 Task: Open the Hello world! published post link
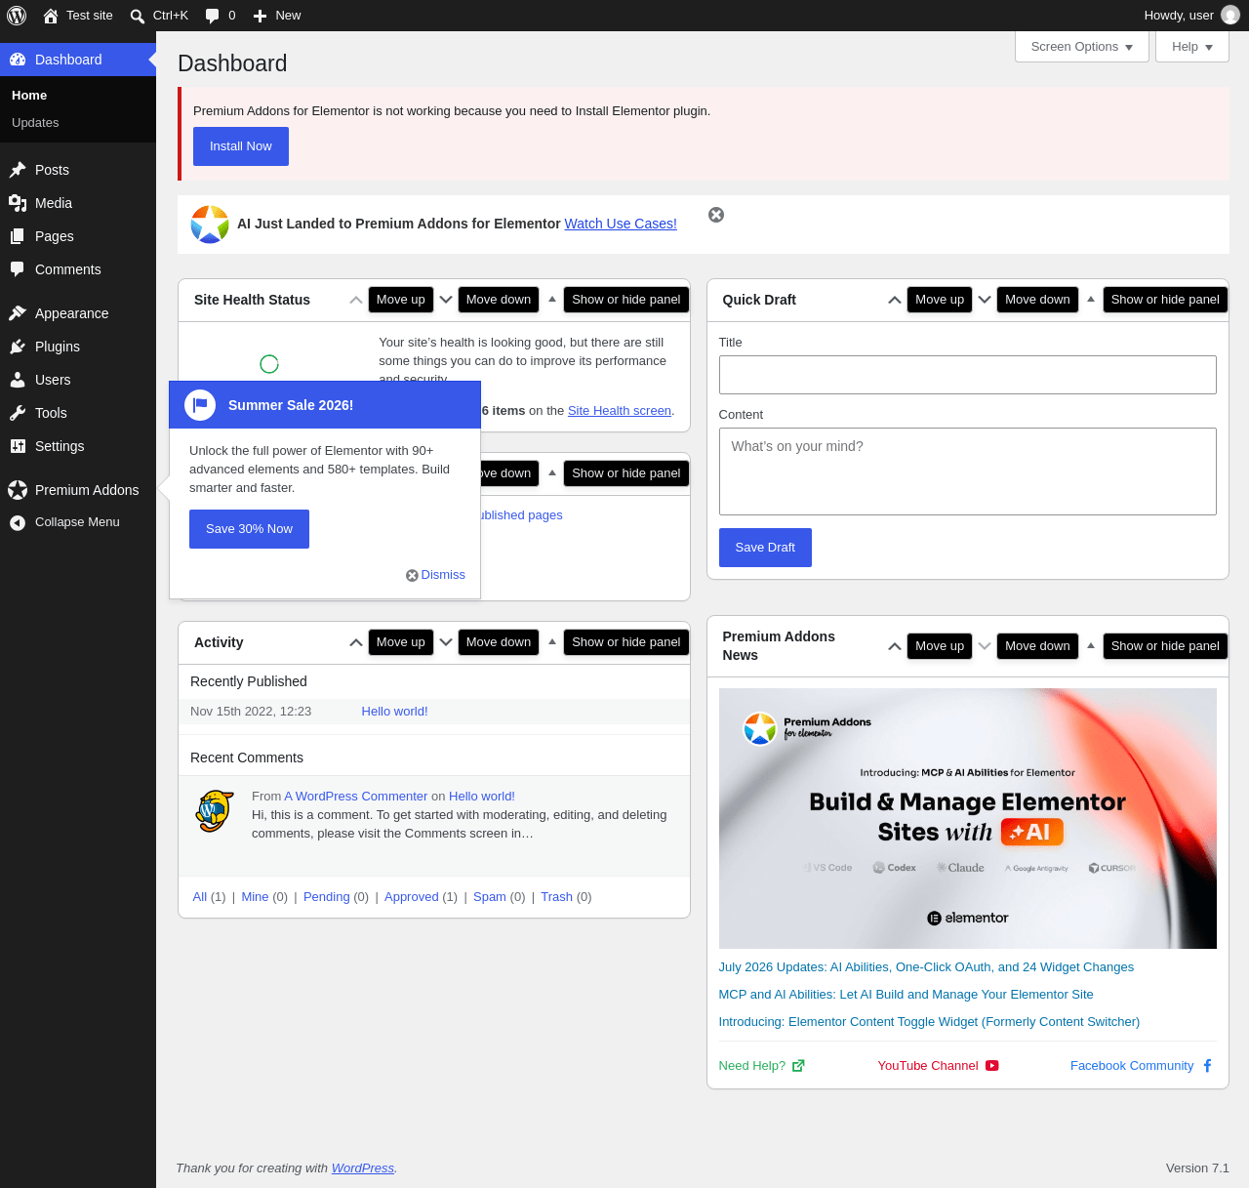pos(394,712)
